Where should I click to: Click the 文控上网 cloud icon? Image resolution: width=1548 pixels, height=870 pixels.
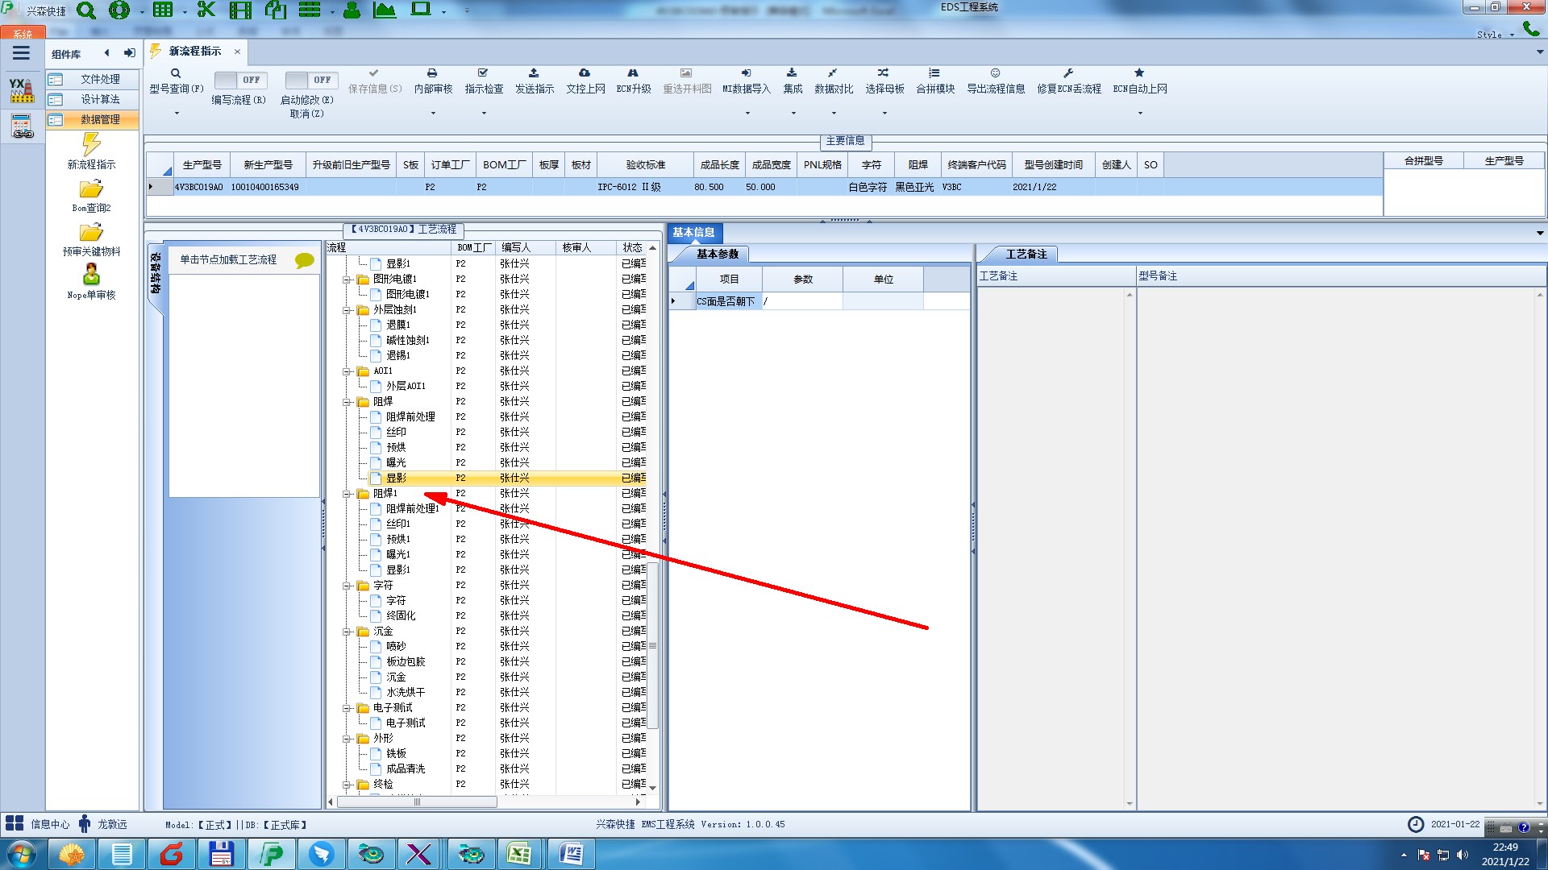click(585, 73)
